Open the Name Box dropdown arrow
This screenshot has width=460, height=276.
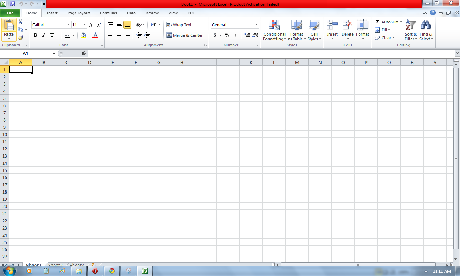54,53
